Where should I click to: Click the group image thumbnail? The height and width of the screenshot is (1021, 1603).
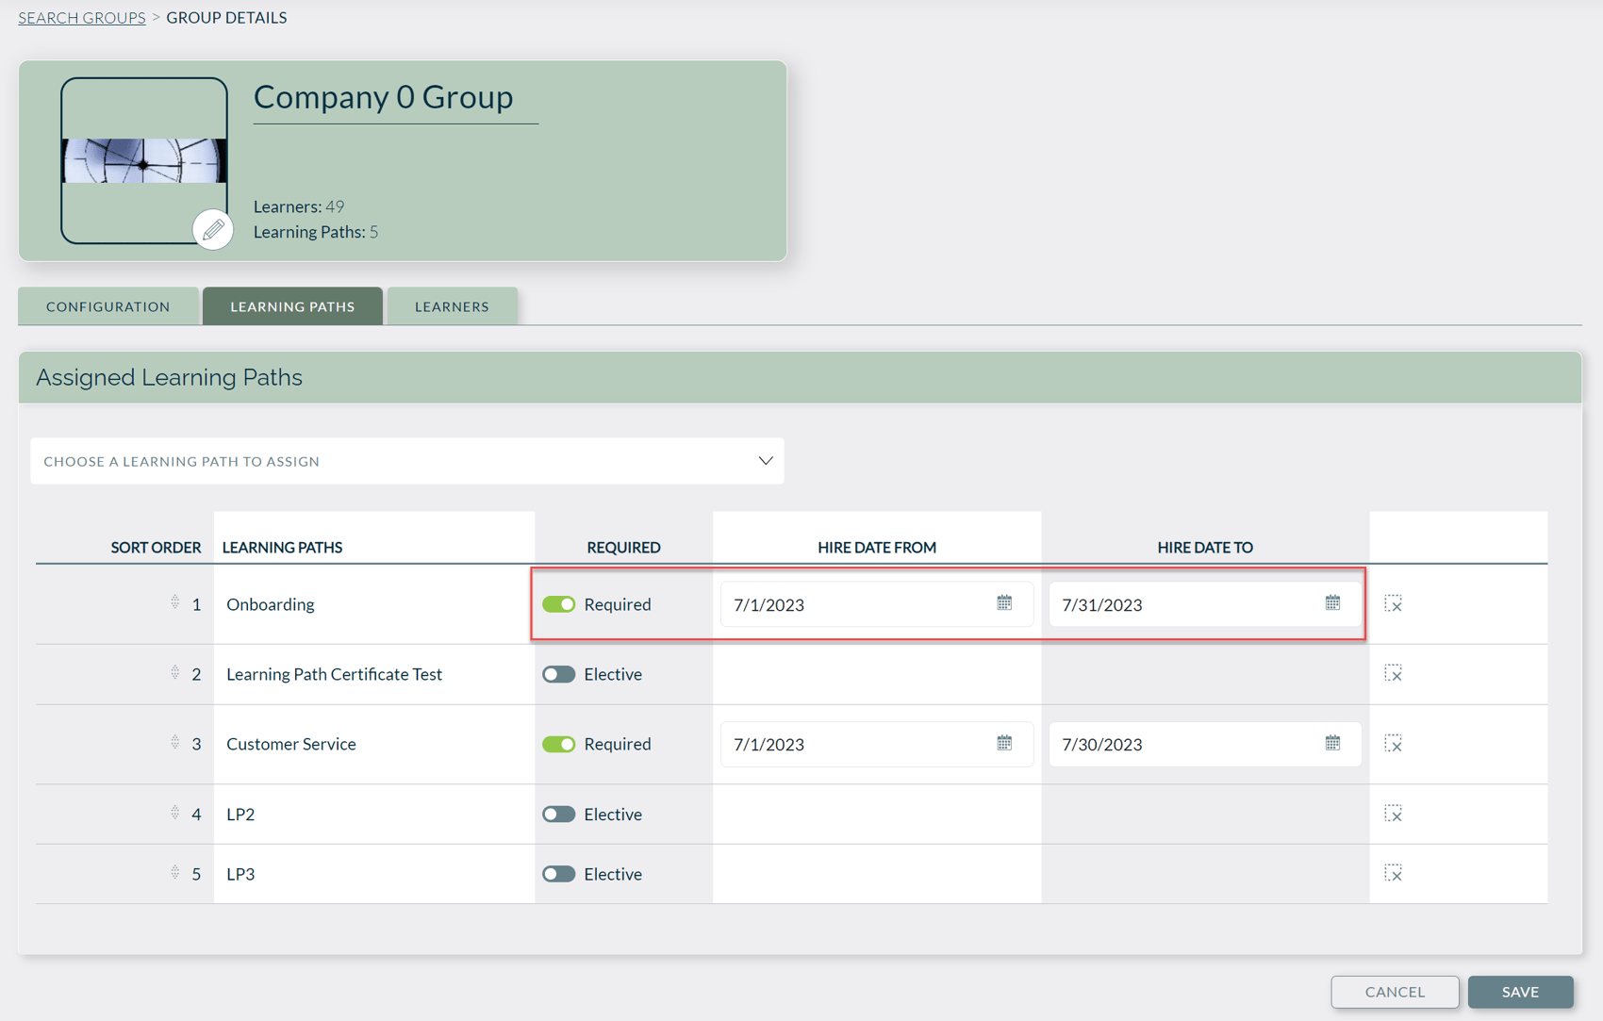tap(144, 160)
